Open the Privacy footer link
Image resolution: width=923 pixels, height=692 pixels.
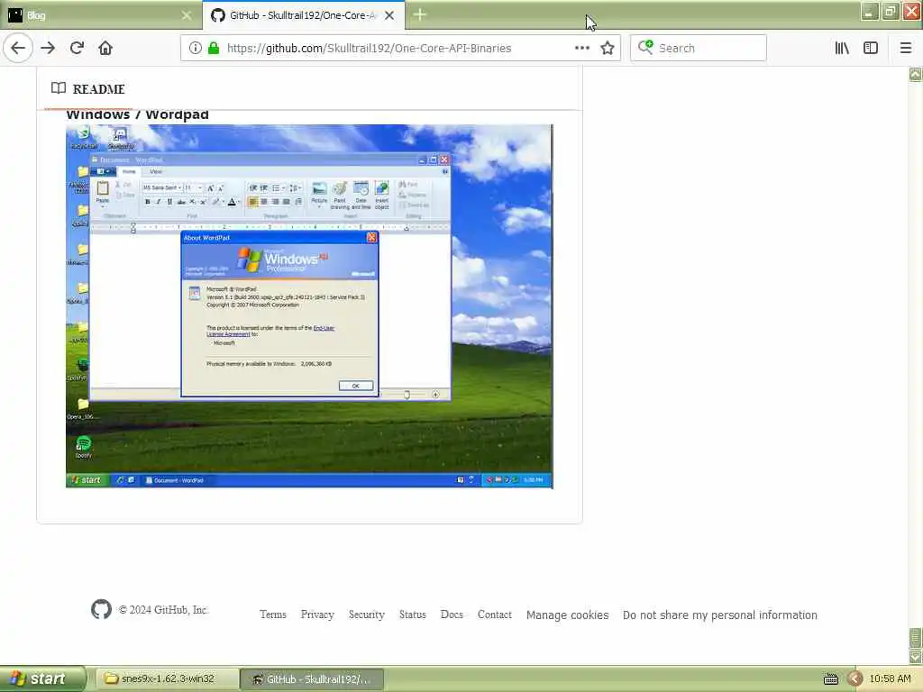(317, 615)
